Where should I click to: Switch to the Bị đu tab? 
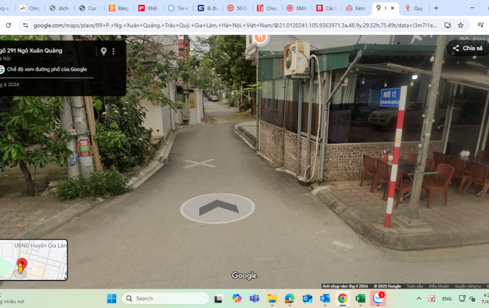click(x=208, y=8)
